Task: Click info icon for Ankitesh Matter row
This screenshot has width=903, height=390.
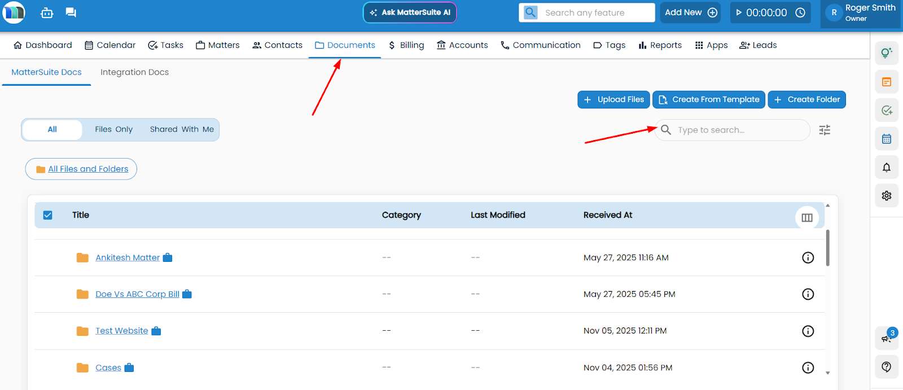Action: 808,257
